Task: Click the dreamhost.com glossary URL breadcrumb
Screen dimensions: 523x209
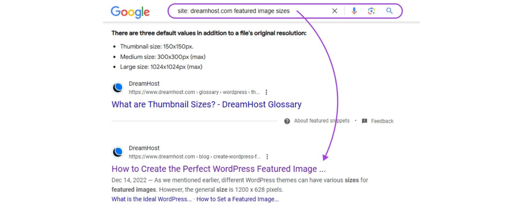Action: (x=194, y=92)
